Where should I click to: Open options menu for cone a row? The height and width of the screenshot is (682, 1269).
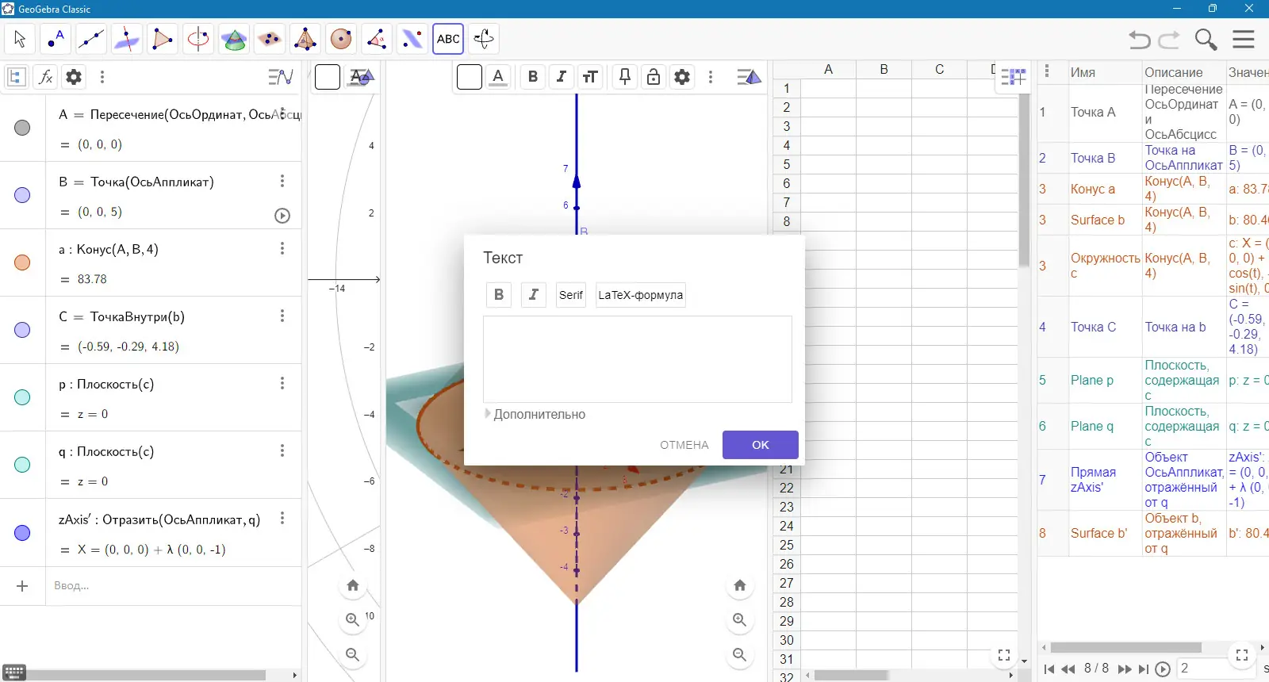[x=282, y=249]
